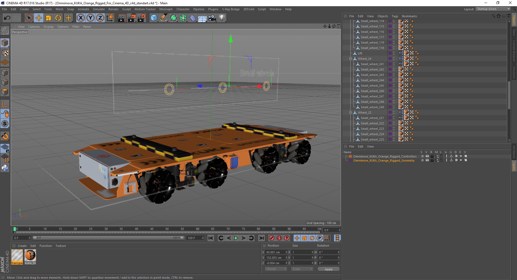The image size is (517, 280).
Task: Enable the Axis mode tool
Action: (5, 104)
